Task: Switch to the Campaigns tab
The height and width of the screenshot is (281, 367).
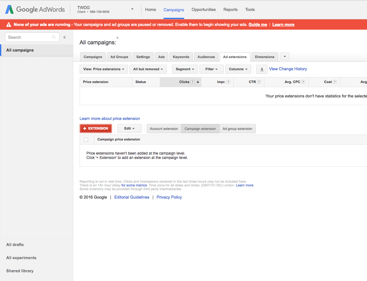Action: tap(93, 57)
